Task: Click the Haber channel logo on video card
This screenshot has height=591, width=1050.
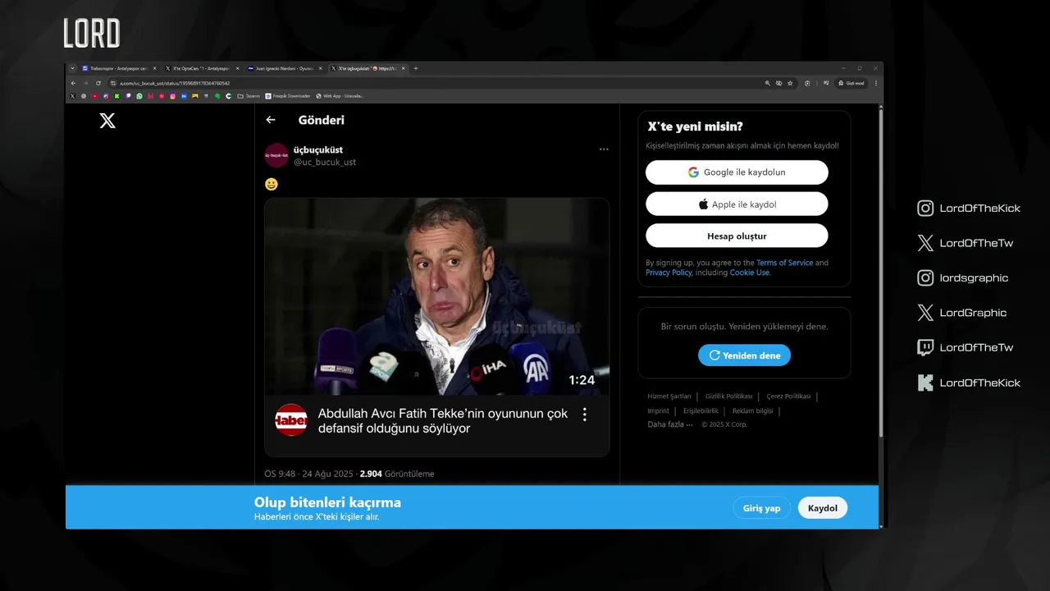Action: (x=291, y=419)
